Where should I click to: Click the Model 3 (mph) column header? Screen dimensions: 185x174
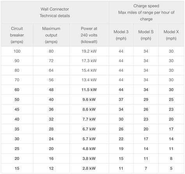[121, 35]
